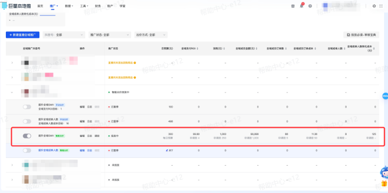
Task: Click the warning icon on second 直播间未添加团购商品 status
Action: [135, 77]
